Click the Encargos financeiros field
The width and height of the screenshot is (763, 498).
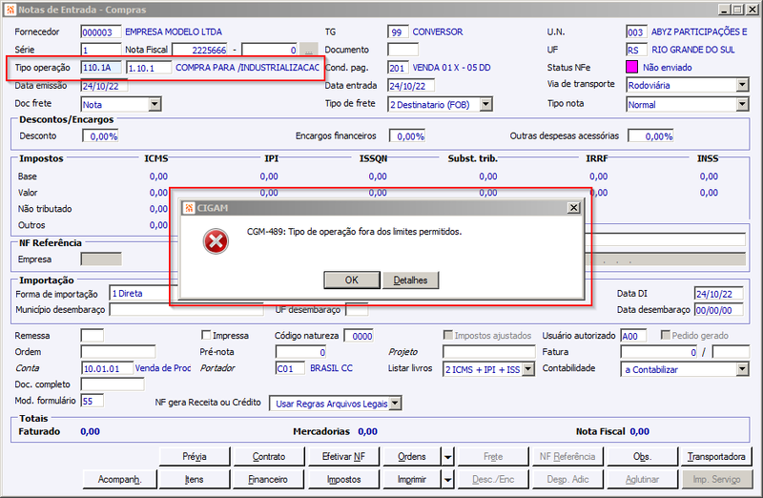[x=407, y=136]
